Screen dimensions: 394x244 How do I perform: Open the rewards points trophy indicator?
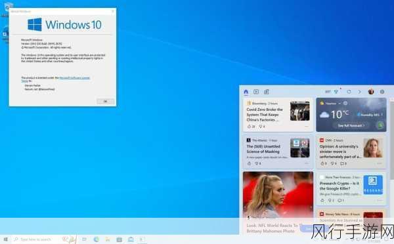pyautogui.click(x=332, y=92)
